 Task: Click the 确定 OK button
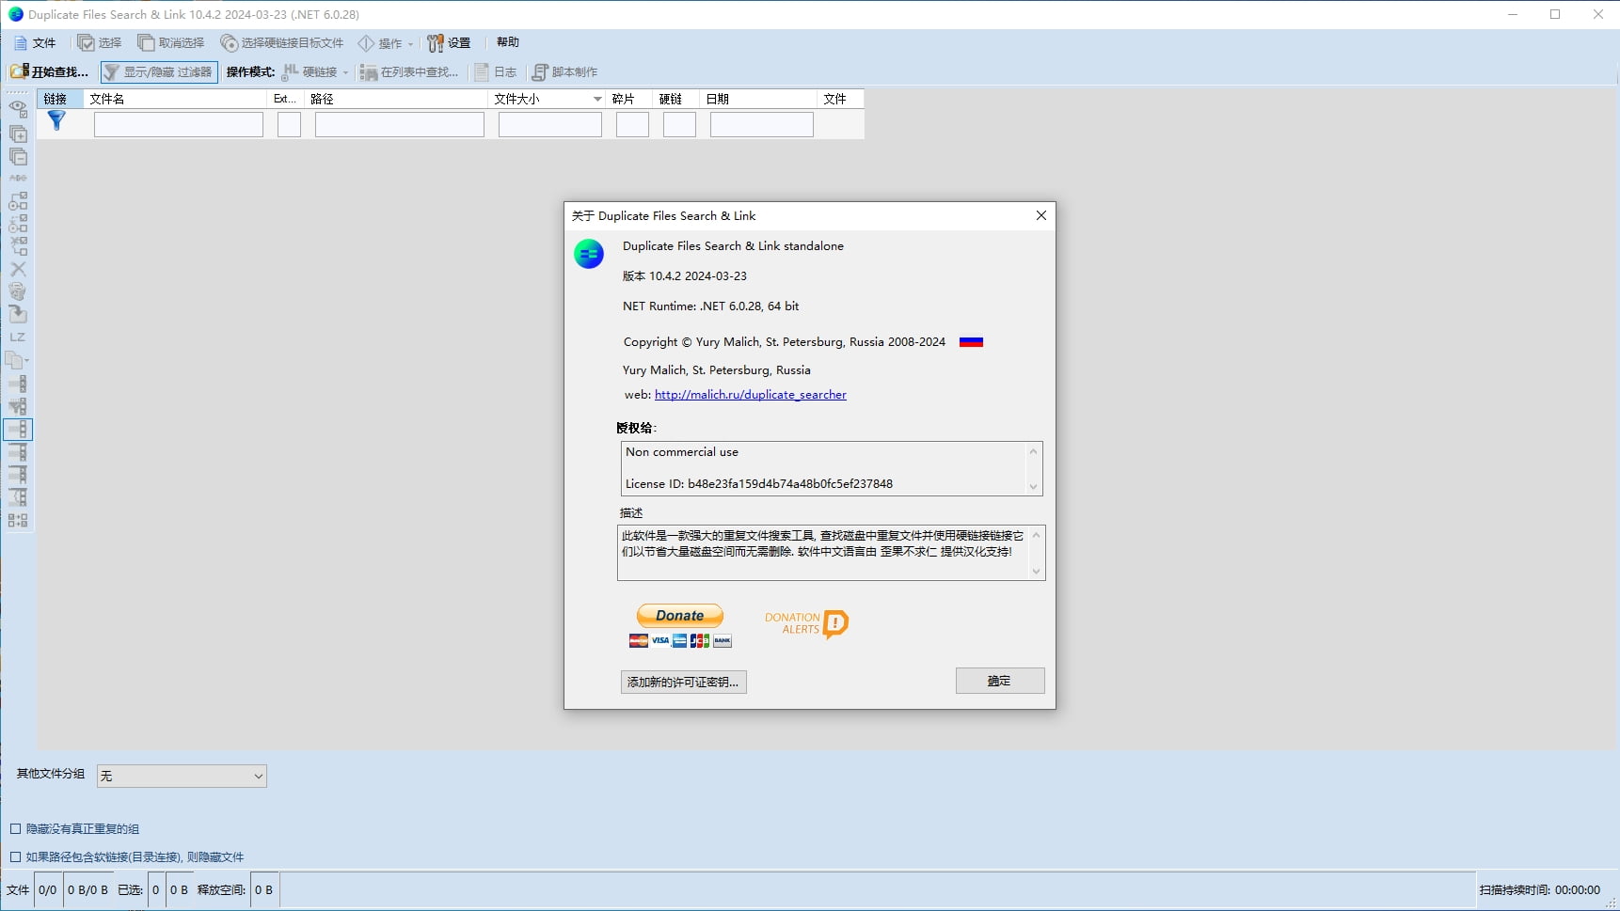pos(1000,681)
